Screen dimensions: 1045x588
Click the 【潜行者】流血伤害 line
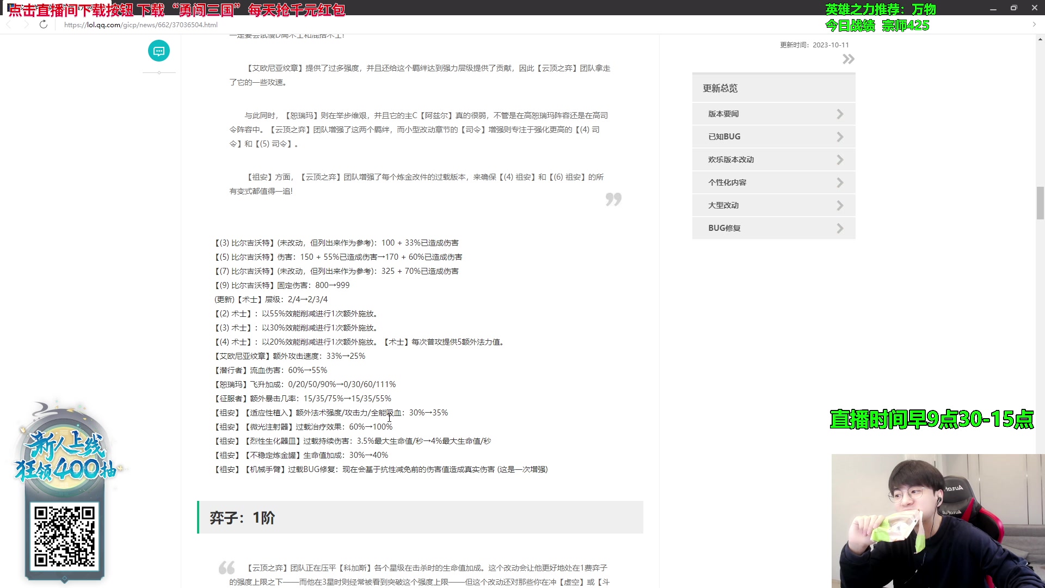[x=271, y=370]
